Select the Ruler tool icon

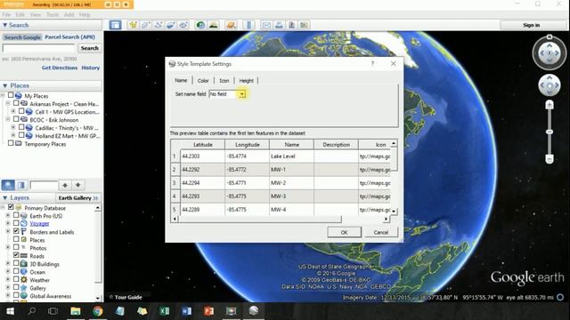(249, 25)
